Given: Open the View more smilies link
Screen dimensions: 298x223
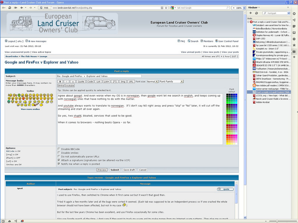Looking at the screenshot, I should coord(30,109).
